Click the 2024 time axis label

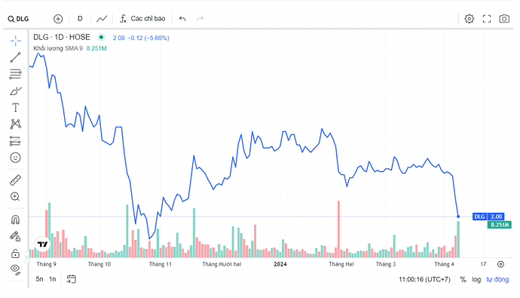coord(280,264)
